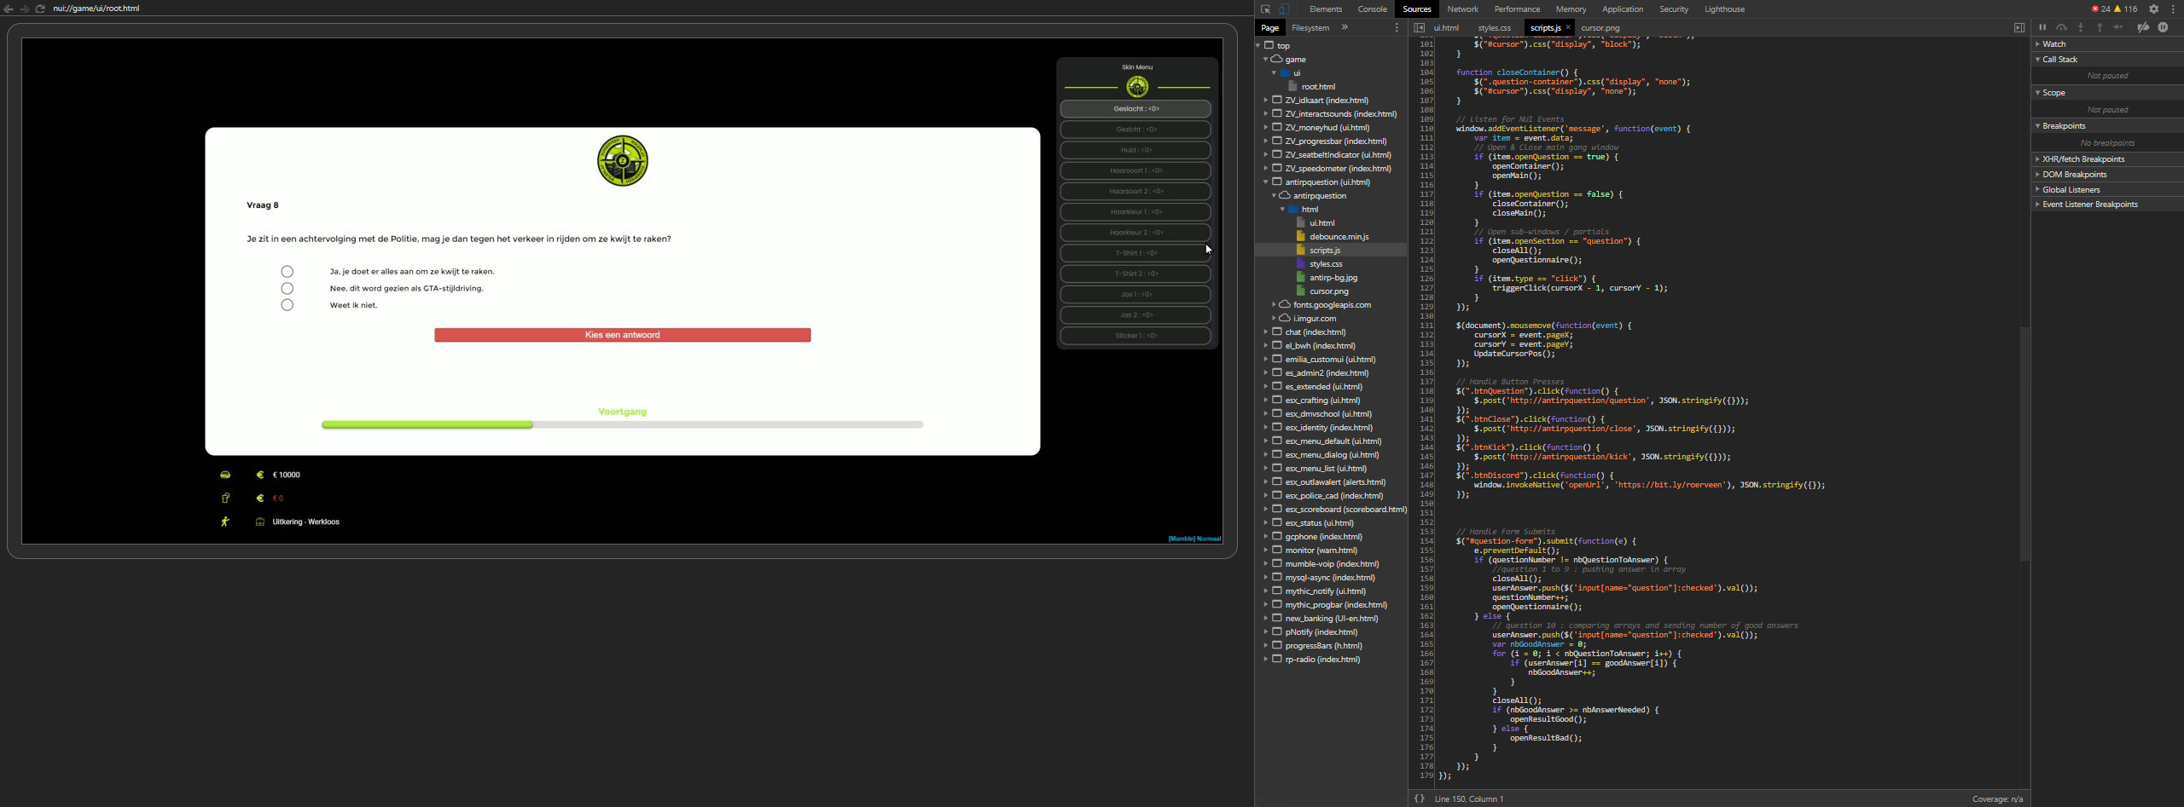Switch to the Network tab

coord(1462,9)
